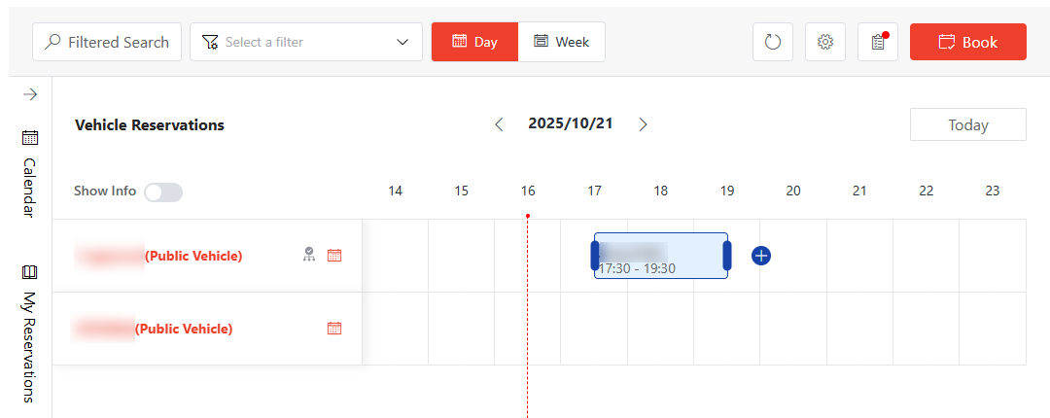Image resolution: width=1050 pixels, height=418 pixels.
Task: Open settings with the gear icon
Action: 825,42
